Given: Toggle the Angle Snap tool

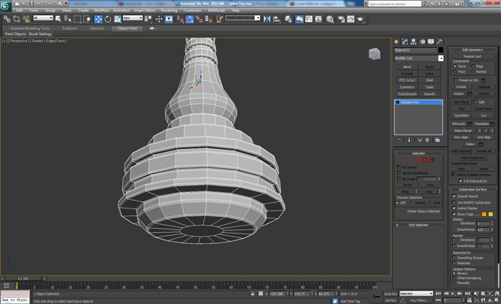Looking at the screenshot, I should point(189,19).
